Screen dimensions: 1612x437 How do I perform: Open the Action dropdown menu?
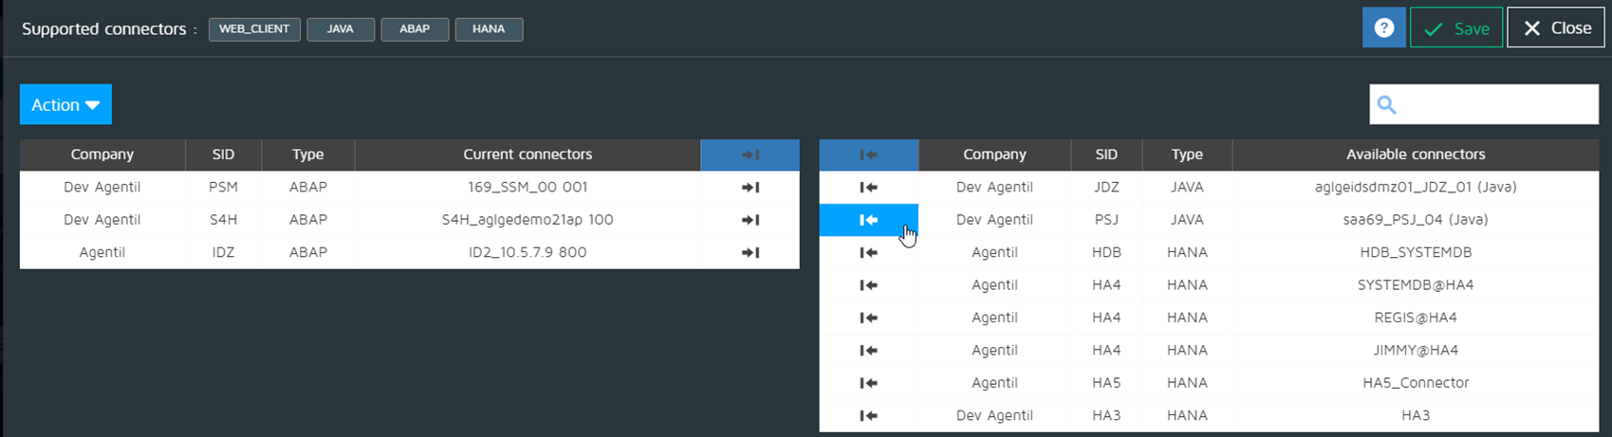point(65,104)
